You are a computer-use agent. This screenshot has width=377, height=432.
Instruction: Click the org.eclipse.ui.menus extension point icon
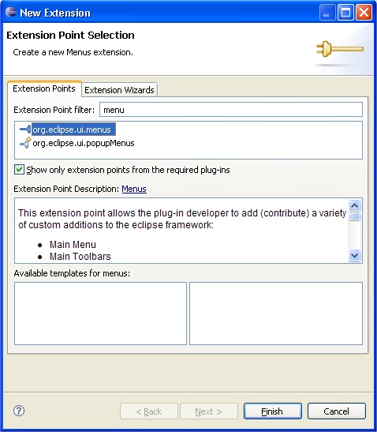25,130
